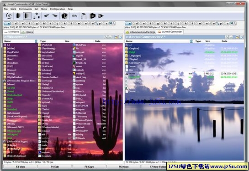Sort left panel by Size column header
The width and height of the screenshot is (249, 171).
point(67,41)
